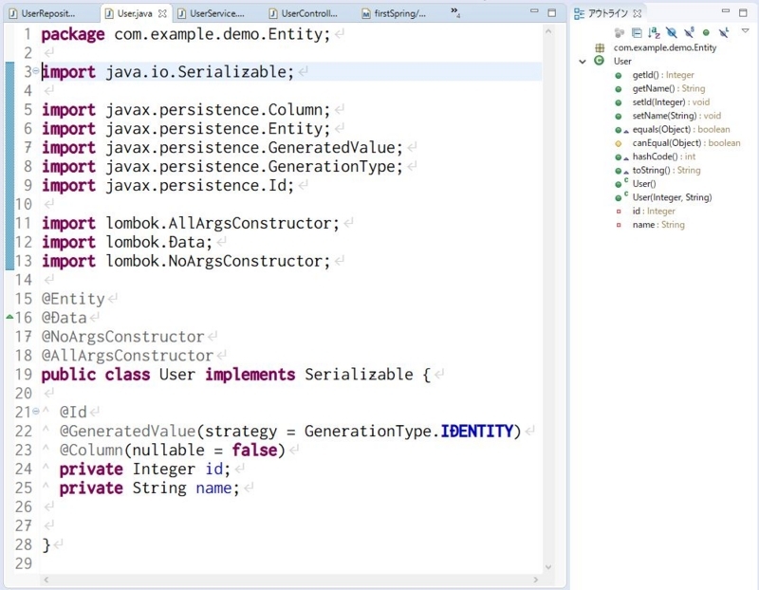Screen dimensions: 759x590
Task: Collapse the User class outline node
Action: pos(583,62)
